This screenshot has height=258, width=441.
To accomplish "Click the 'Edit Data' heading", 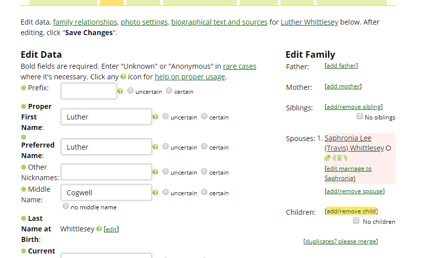I will click(x=41, y=55).
